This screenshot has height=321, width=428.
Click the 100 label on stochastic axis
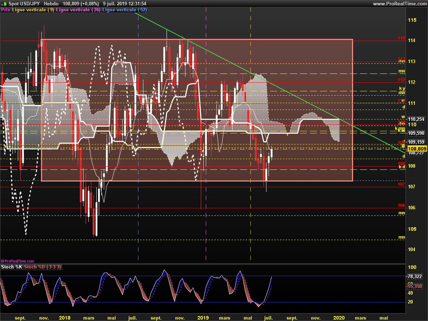click(x=412, y=267)
